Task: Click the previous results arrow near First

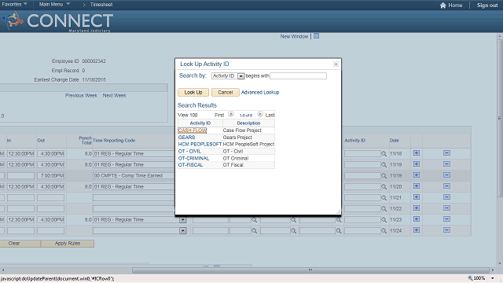Action: (x=230, y=114)
